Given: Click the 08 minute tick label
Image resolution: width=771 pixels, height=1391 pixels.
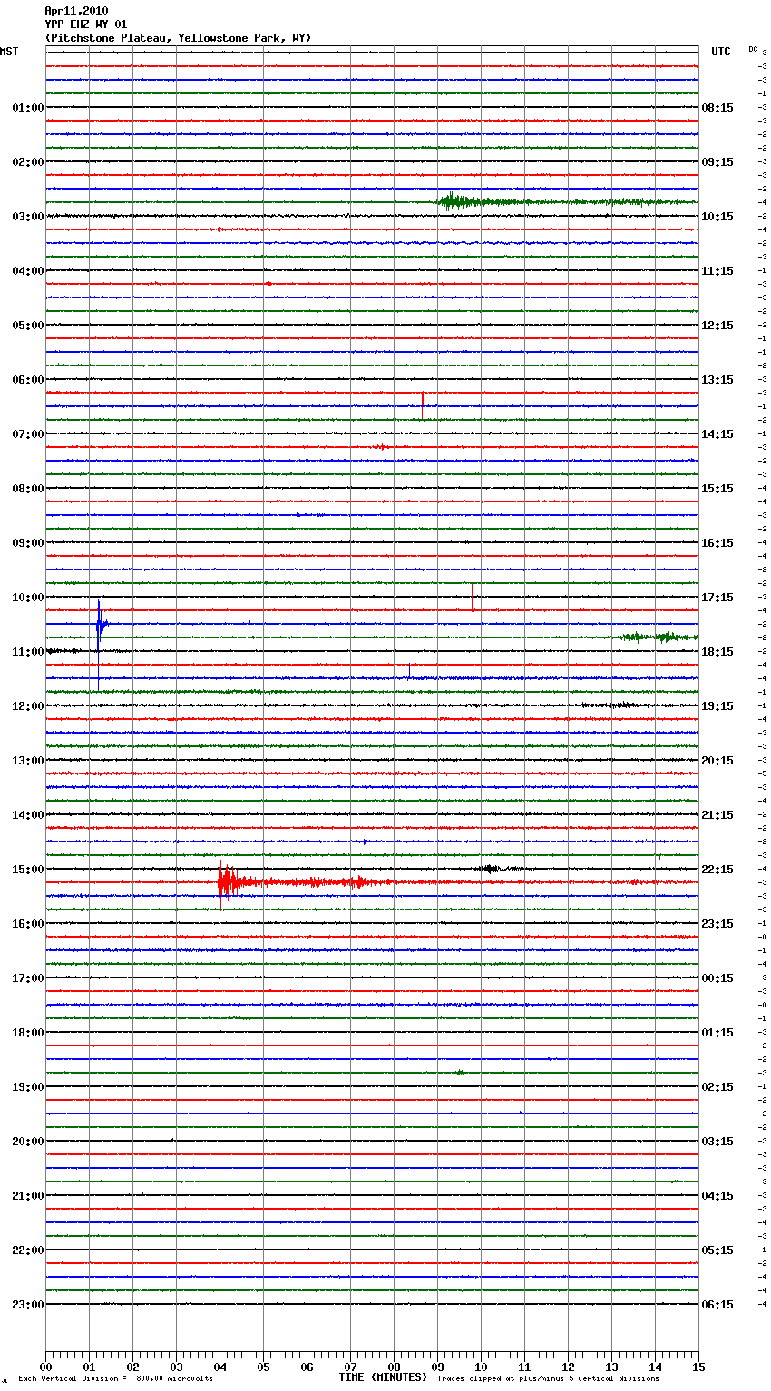Looking at the screenshot, I should click(x=394, y=1367).
